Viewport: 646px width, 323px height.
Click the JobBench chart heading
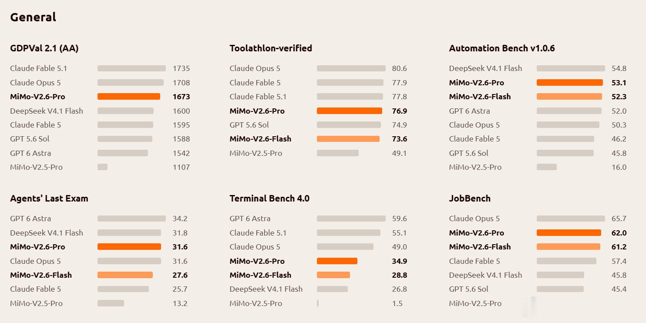[x=470, y=199]
